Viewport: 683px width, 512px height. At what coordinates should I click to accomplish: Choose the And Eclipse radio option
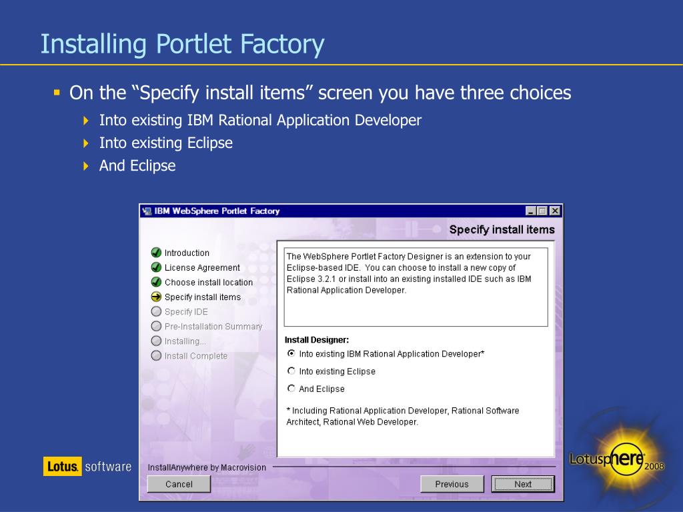pos(291,389)
